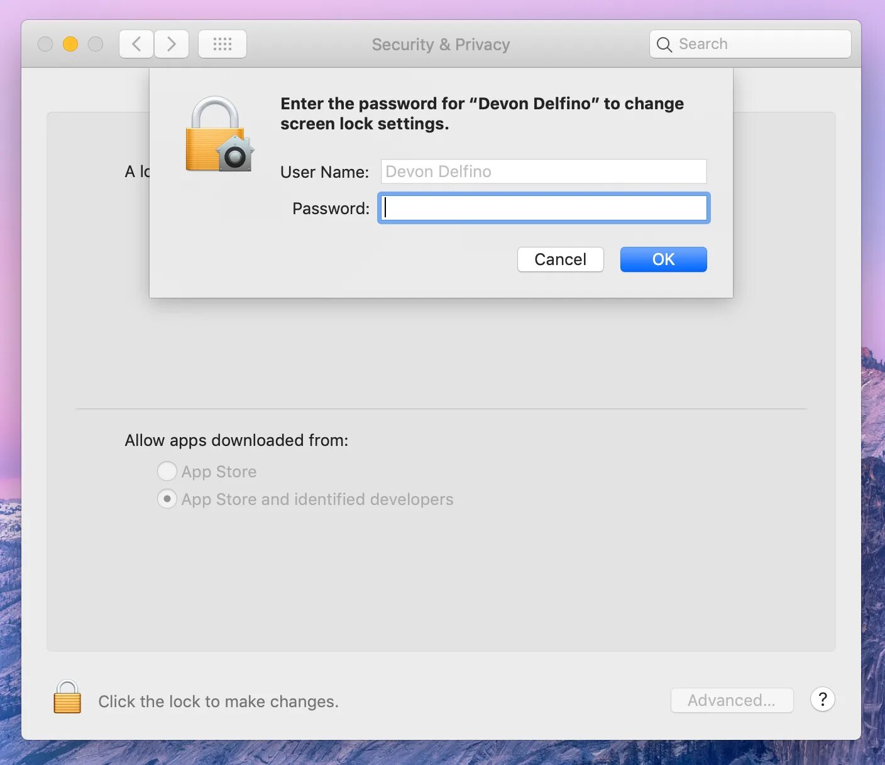Click the 'User Name:' label

[324, 172]
